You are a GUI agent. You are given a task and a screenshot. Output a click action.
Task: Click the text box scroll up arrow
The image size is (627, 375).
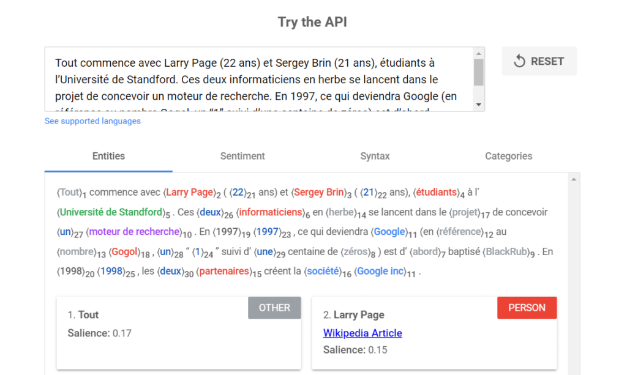[479, 53]
